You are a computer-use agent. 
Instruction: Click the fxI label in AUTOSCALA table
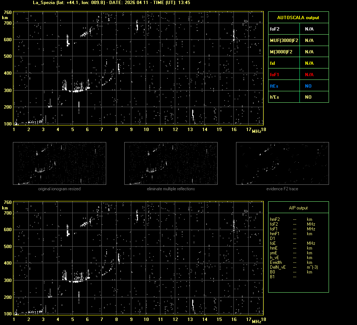(273, 63)
